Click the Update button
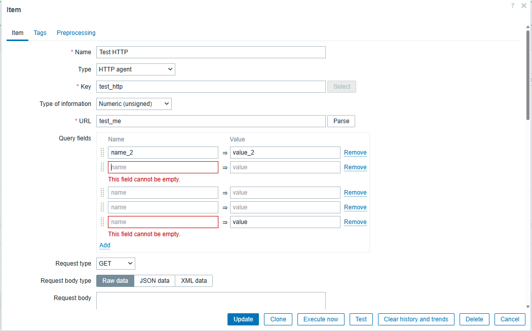Viewport: 532px width, 331px height. pos(243,319)
